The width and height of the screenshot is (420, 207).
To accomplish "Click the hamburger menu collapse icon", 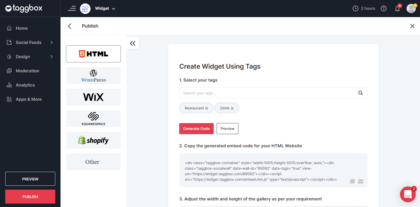I will click(x=72, y=8).
